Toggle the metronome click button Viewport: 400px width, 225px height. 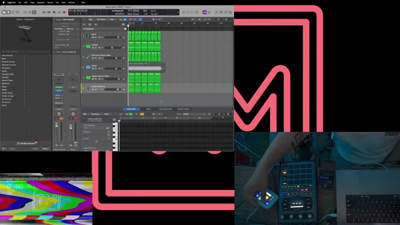pos(209,12)
